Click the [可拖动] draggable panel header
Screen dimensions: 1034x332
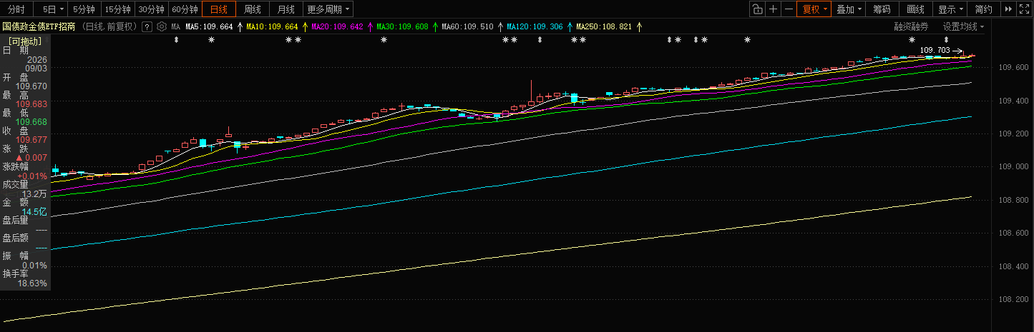pos(25,41)
